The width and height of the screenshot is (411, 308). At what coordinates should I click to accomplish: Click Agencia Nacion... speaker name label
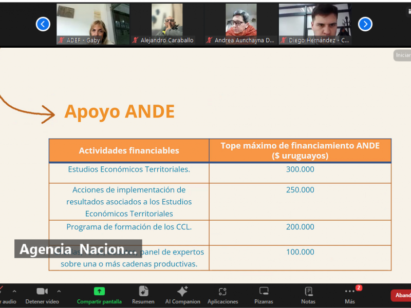click(78, 249)
